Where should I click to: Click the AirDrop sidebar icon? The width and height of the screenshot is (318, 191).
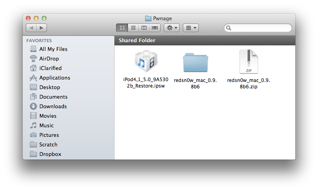(33, 58)
